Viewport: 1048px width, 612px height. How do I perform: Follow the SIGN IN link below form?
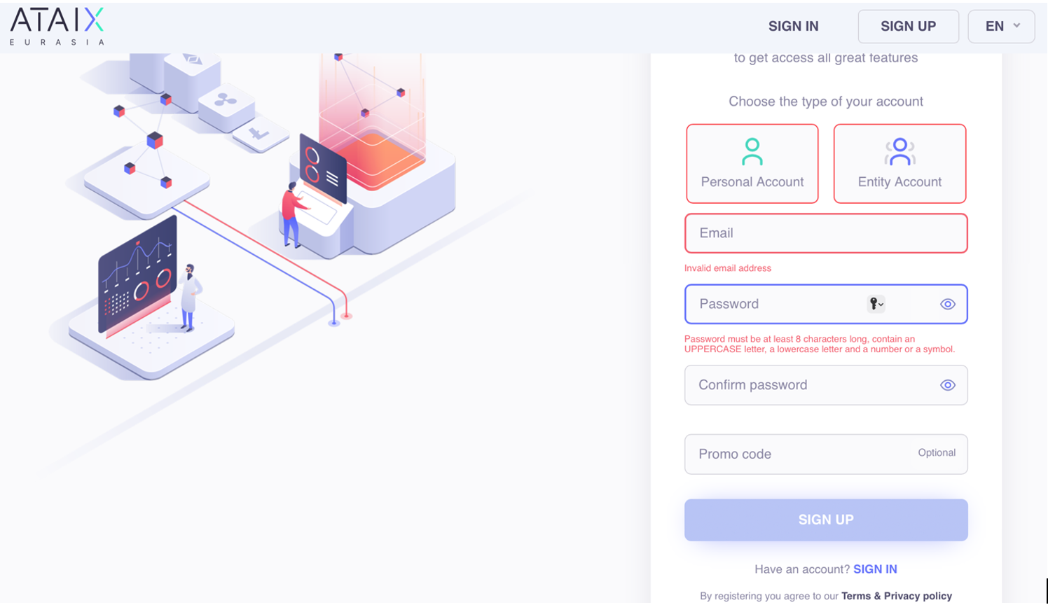875,569
